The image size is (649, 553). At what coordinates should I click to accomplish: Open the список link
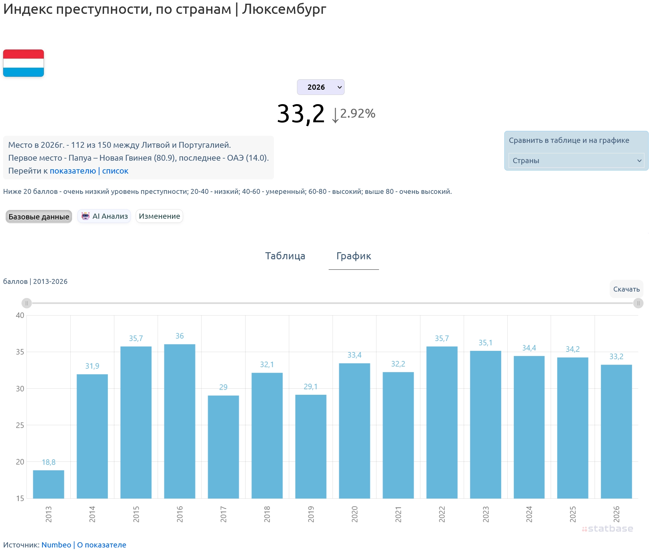coord(115,171)
